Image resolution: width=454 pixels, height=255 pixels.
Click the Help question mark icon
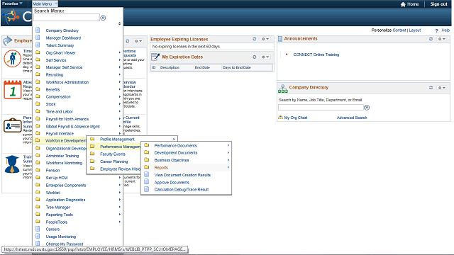coord(437,30)
